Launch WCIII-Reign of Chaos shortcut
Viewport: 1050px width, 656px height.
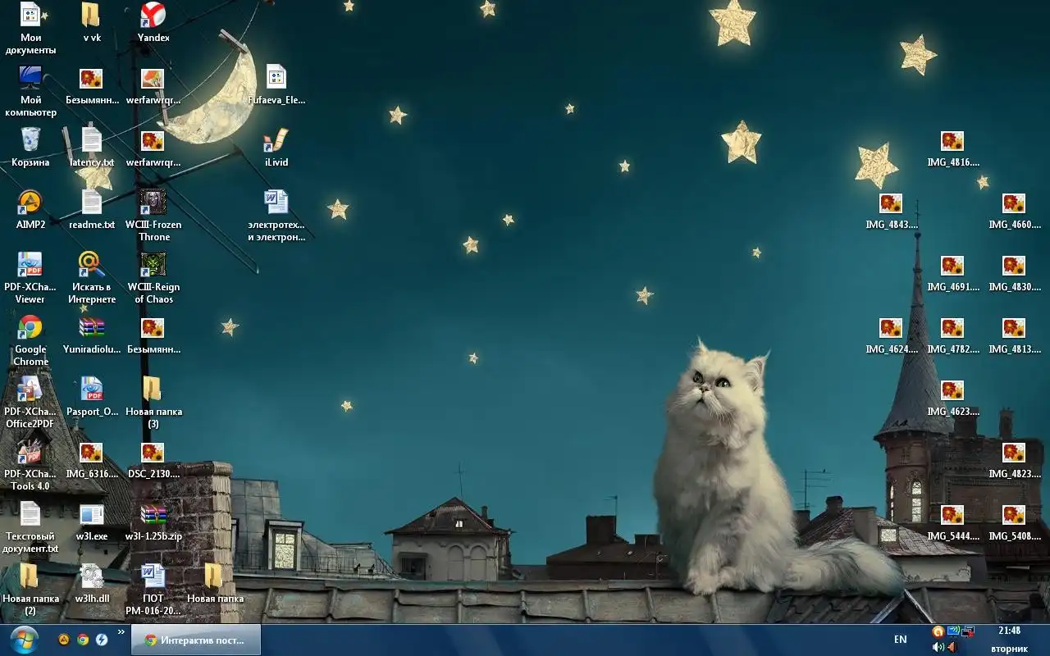coord(153,266)
